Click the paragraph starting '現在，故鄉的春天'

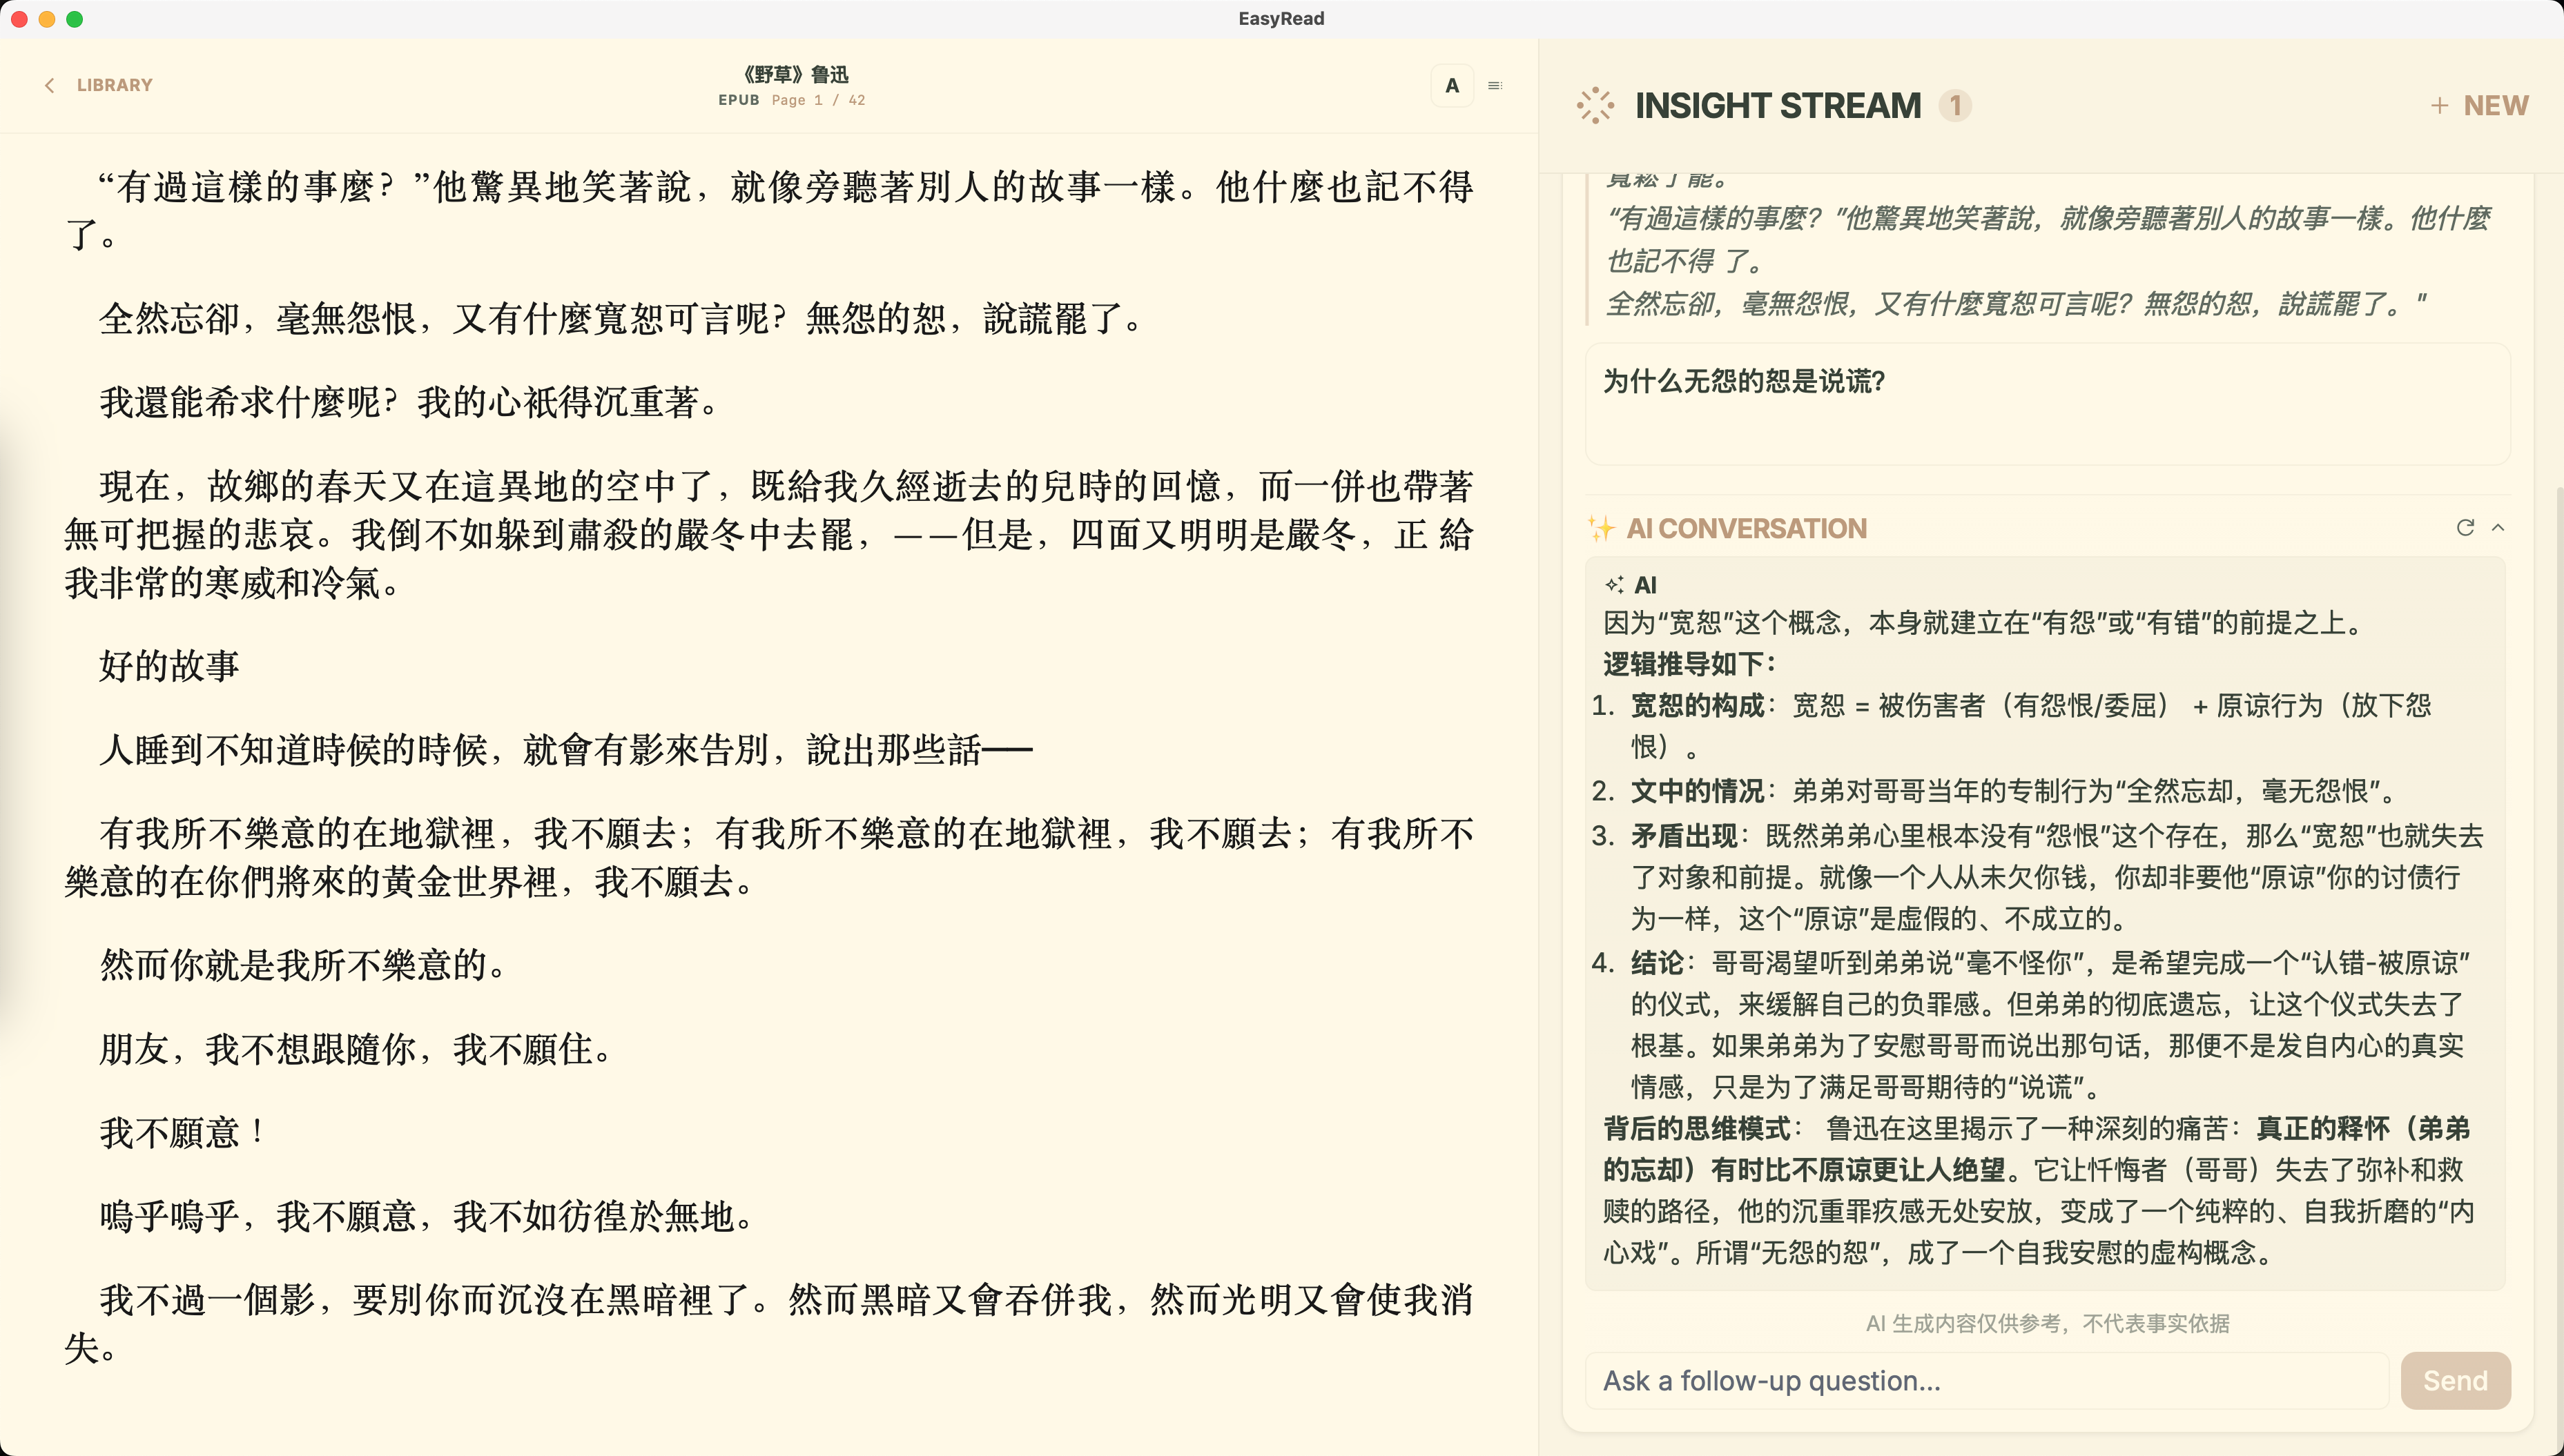click(768, 534)
